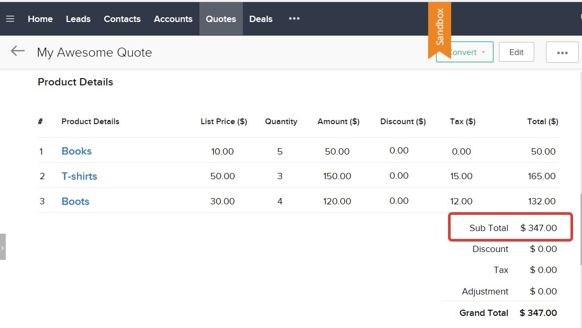Open the hamburger navigation menu
582x328 pixels.
pyautogui.click(x=10, y=18)
